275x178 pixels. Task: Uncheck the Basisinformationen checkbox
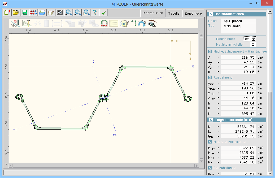(211, 14)
